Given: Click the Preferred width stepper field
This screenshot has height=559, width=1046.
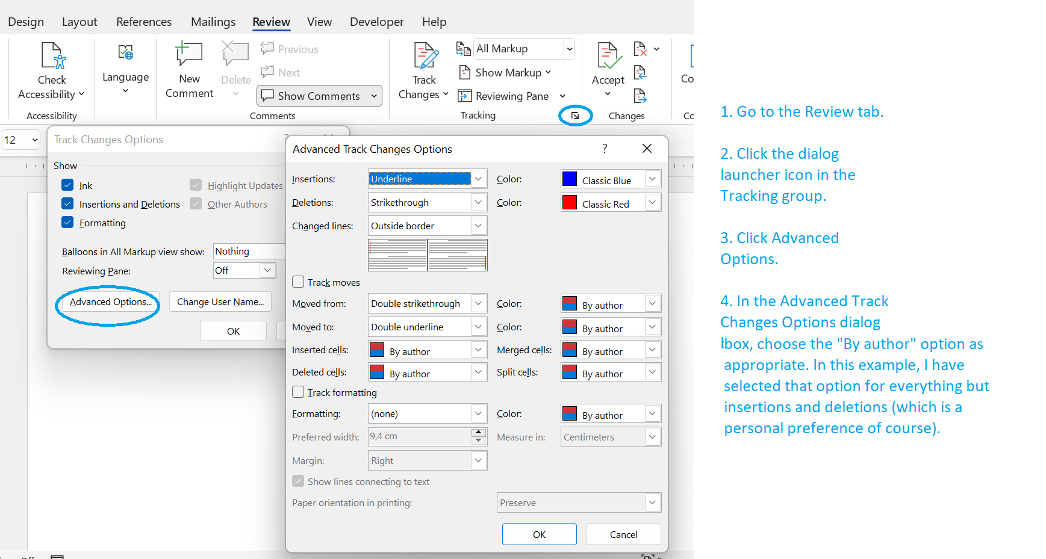Looking at the screenshot, I should tap(422, 436).
